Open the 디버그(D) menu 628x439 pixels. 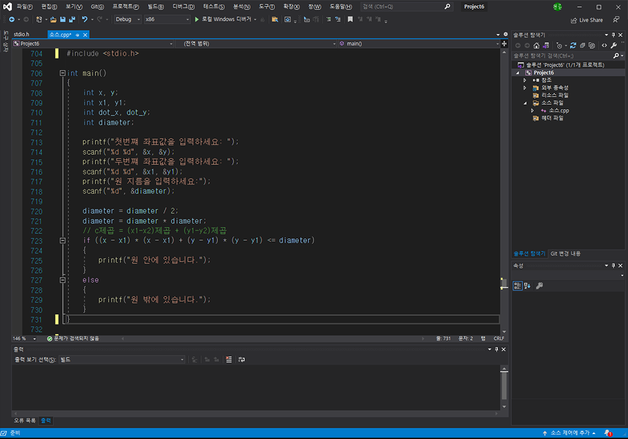[x=183, y=7]
